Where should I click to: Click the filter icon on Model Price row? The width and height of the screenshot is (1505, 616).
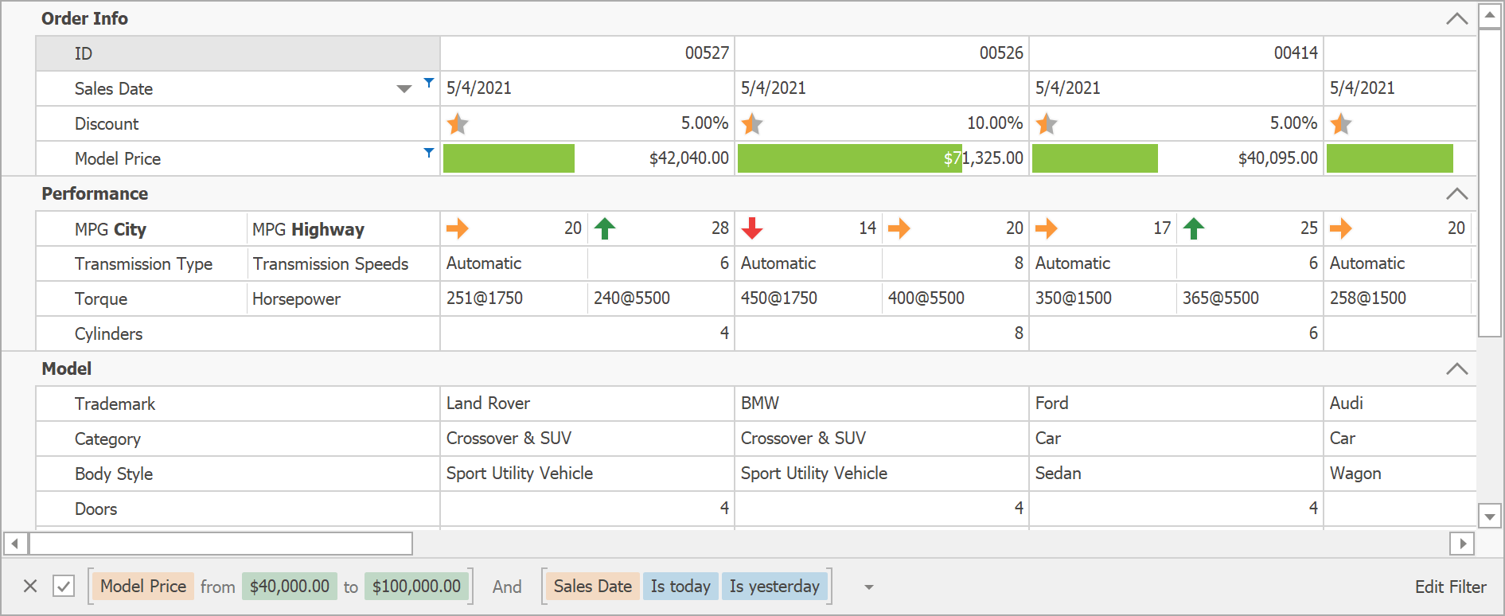click(429, 152)
